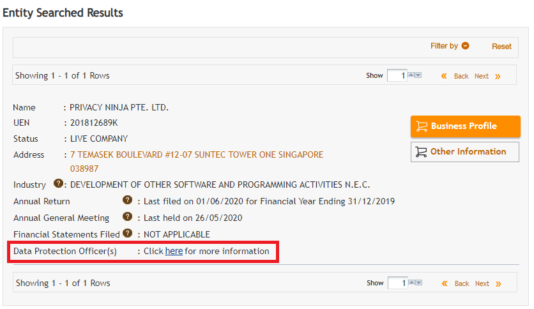Click the top Show rows input field

[x=397, y=75]
